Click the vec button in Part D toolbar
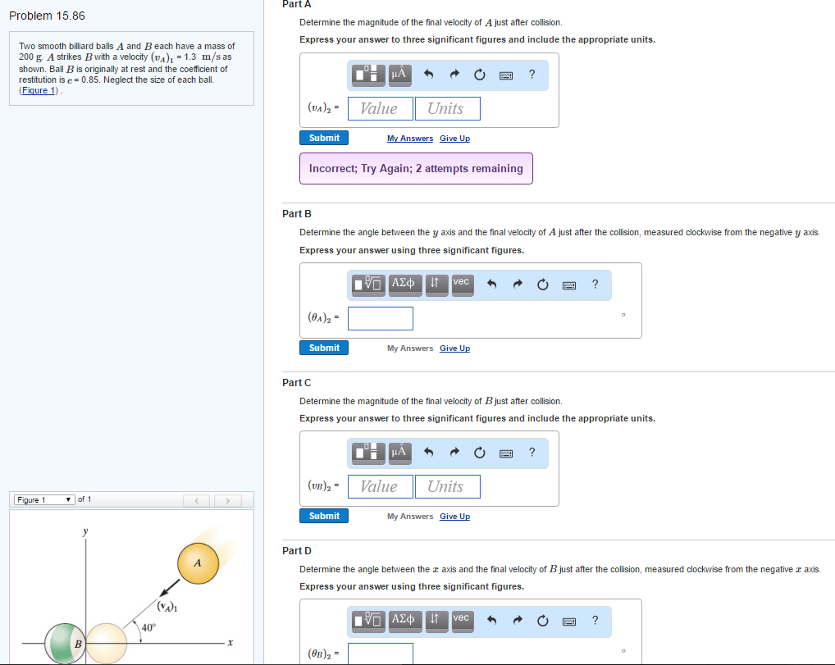 click(462, 621)
